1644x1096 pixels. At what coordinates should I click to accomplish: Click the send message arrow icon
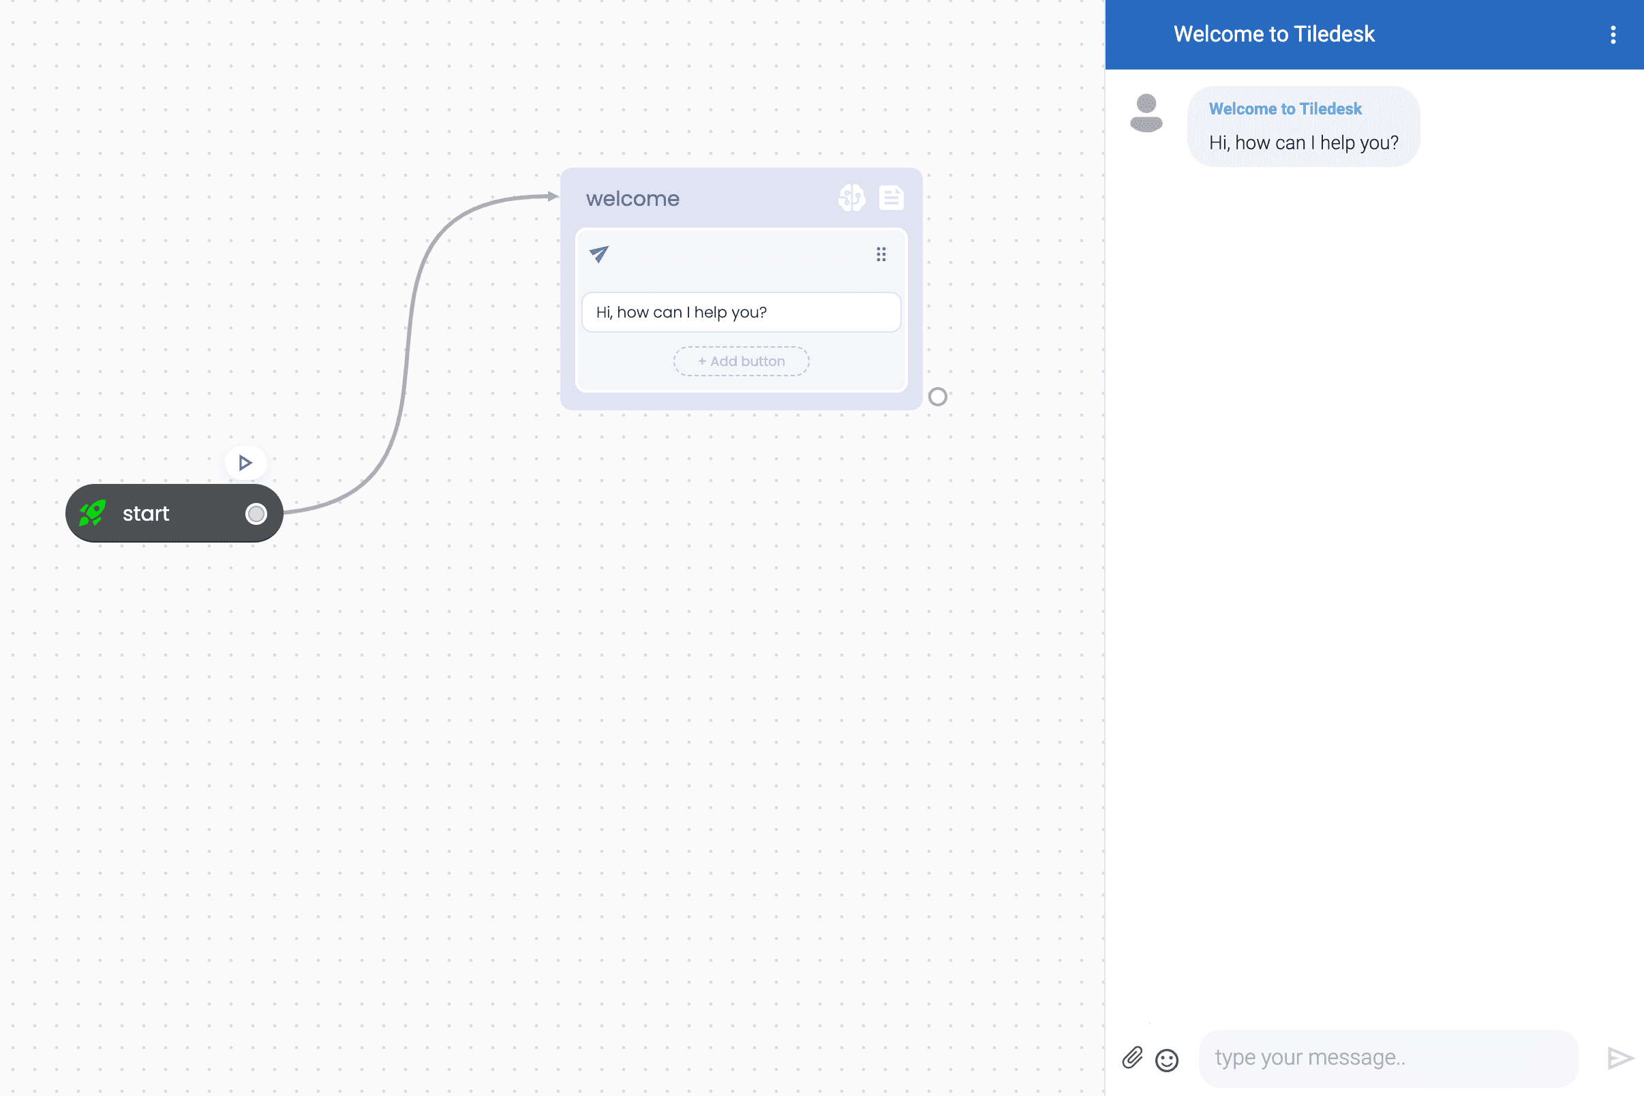click(1619, 1059)
